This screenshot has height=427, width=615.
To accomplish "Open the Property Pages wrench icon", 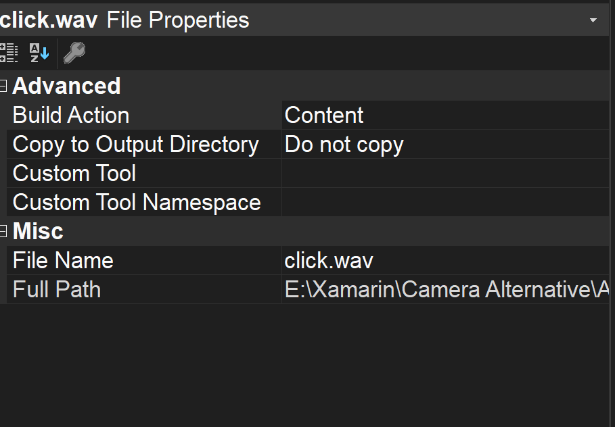I will [73, 52].
